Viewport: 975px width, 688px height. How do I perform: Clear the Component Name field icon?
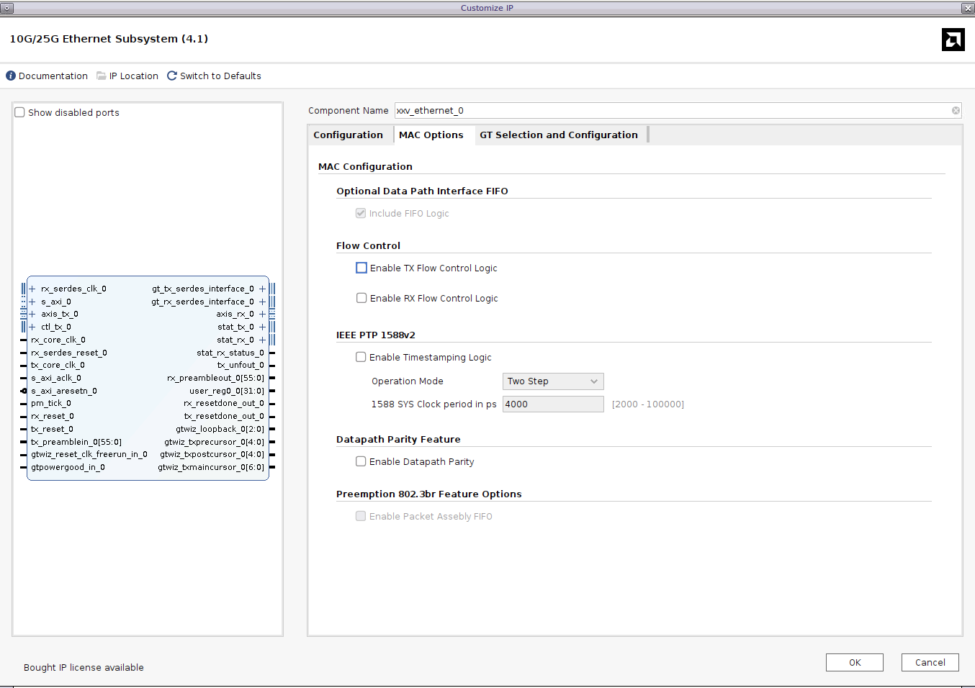pos(956,111)
